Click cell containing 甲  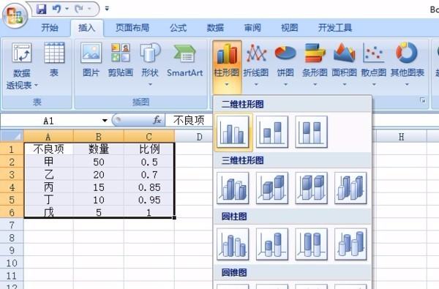(48, 162)
